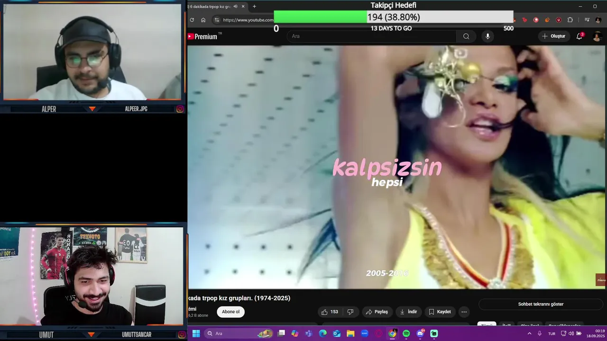Open the YouTube account avatar menu
607x341 pixels.
click(597, 36)
